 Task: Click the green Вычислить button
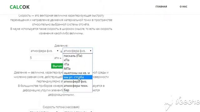pos(57,66)
